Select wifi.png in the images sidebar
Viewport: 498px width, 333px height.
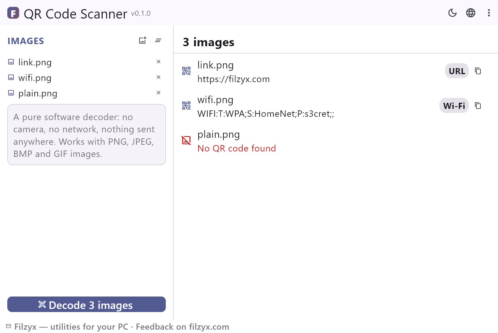86,78
